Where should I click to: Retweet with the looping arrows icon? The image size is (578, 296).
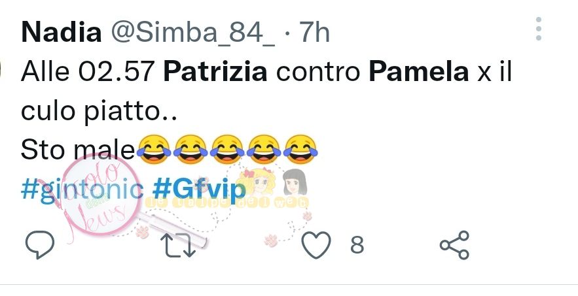178,245
